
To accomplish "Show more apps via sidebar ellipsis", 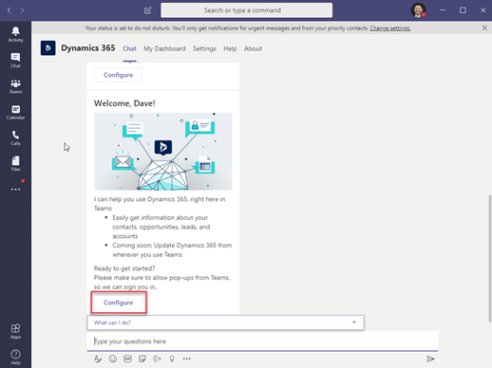I will pyautogui.click(x=15, y=189).
